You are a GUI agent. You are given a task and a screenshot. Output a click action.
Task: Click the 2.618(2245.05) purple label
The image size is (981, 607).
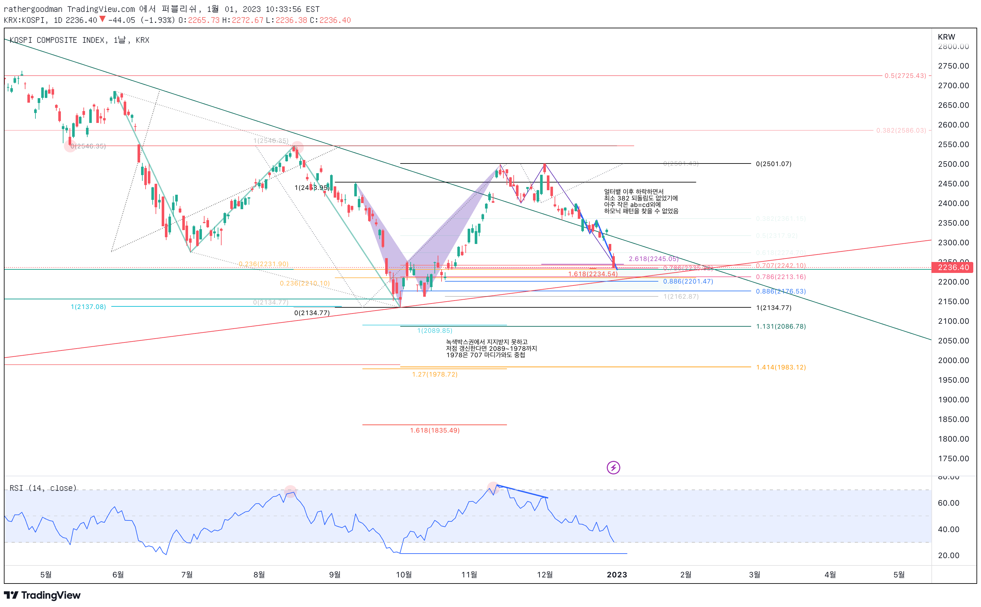653,258
